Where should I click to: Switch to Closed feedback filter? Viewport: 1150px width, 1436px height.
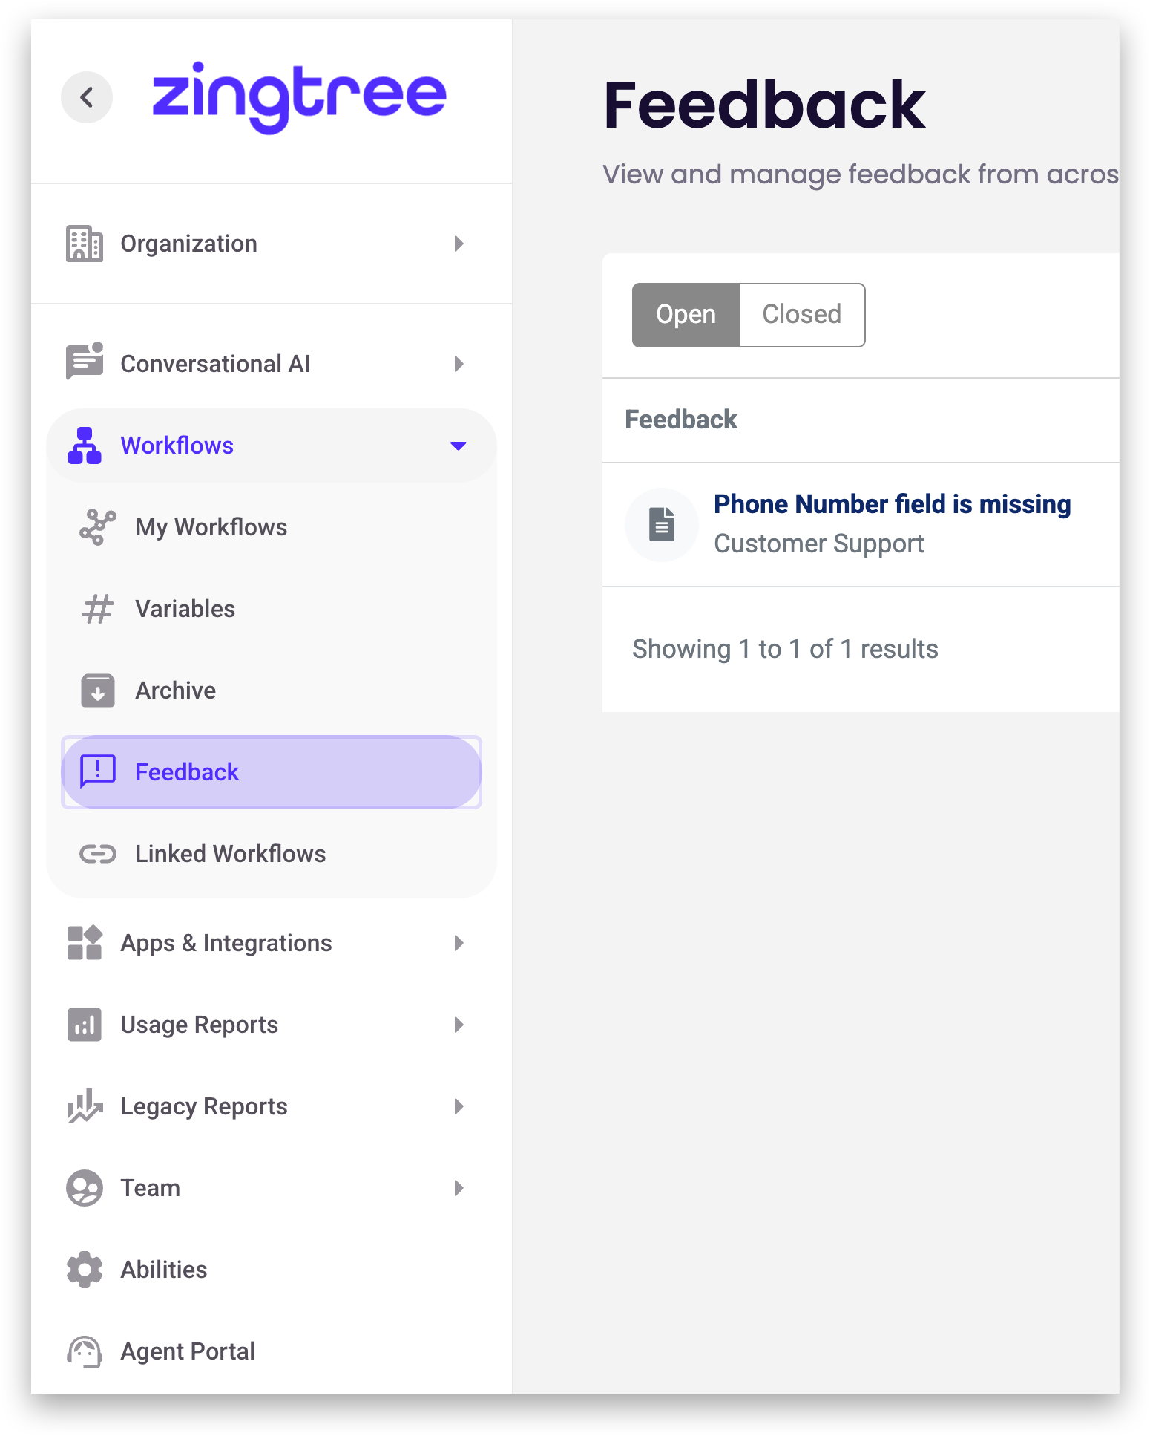pyautogui.click(x=801, y=315)
